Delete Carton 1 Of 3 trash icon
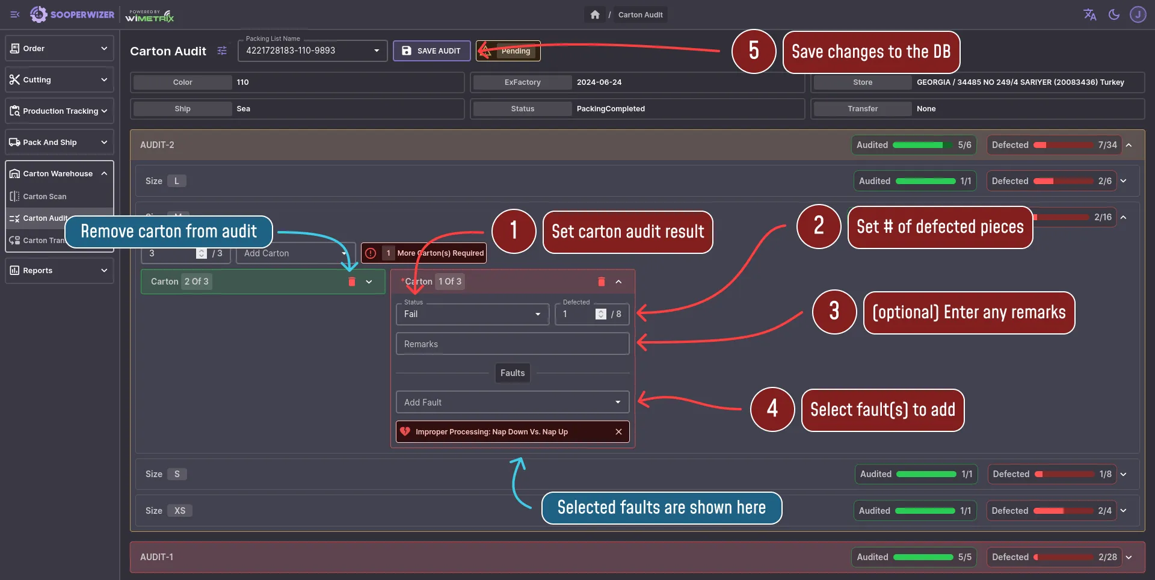This screenshot has width=1155, height=580. (601, 282)
